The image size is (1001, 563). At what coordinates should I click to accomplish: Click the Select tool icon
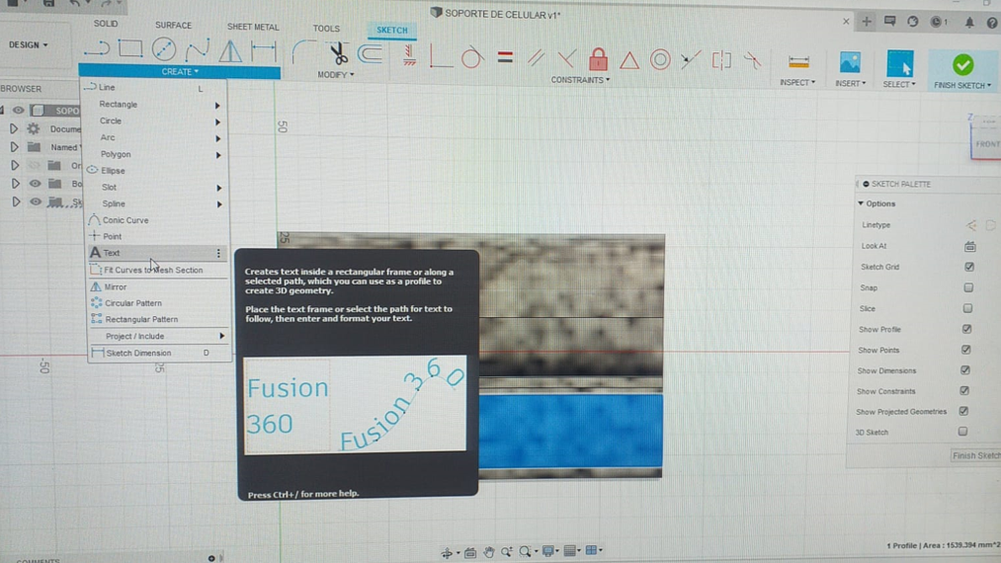[x=899, y=63]
